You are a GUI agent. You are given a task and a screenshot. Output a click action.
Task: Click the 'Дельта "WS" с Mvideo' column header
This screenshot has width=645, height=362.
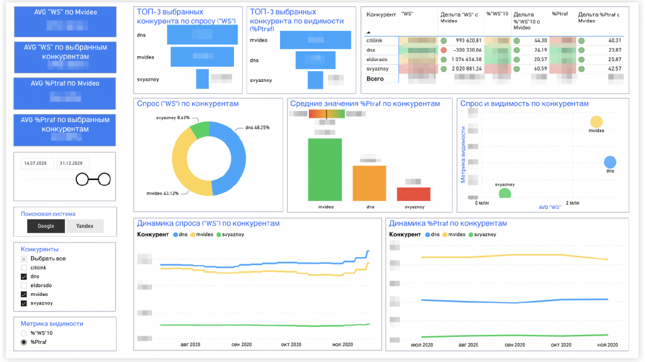(459, 18)
